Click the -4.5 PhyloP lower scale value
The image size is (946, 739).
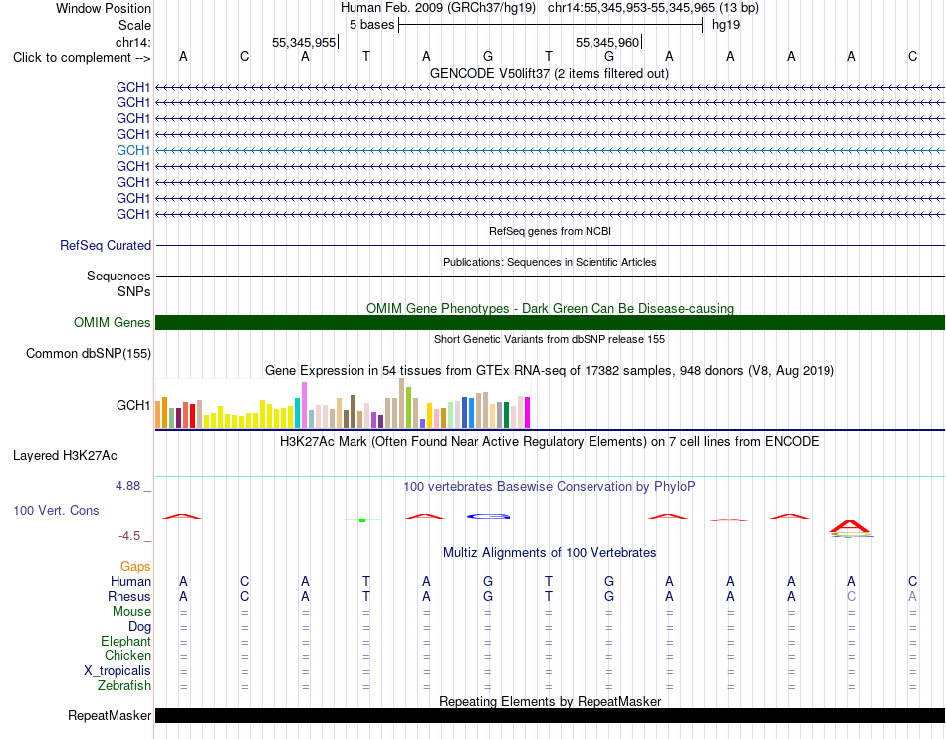(129, 536)
